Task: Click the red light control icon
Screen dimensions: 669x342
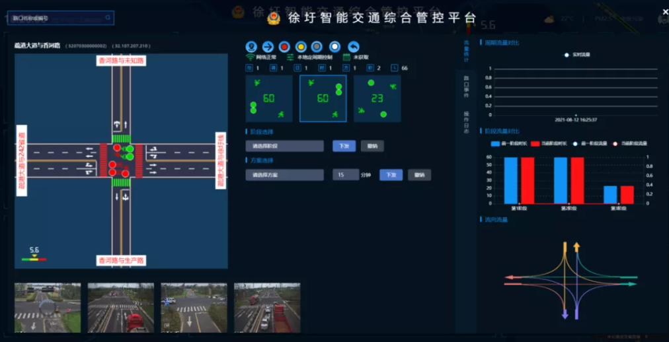Action: (x=284, y=46)
